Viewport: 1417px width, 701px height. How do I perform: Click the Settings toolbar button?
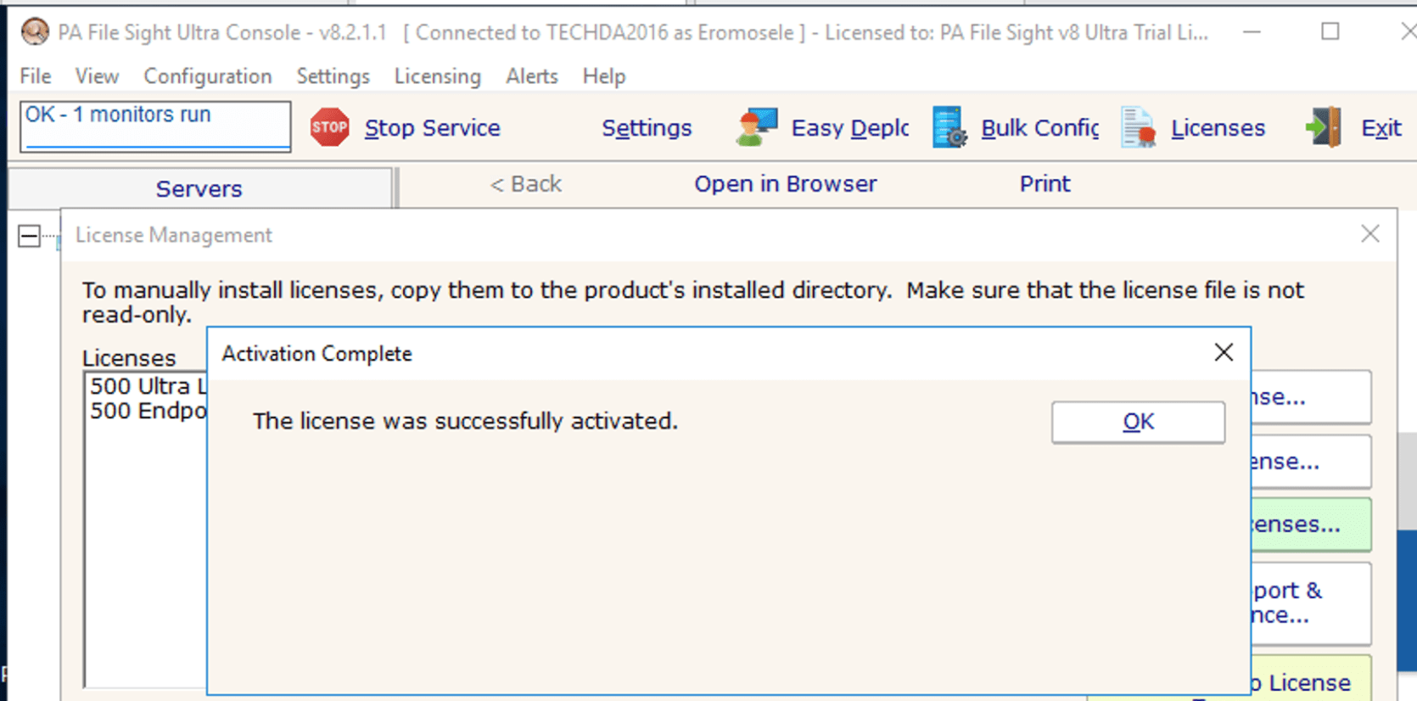point(647,128)
